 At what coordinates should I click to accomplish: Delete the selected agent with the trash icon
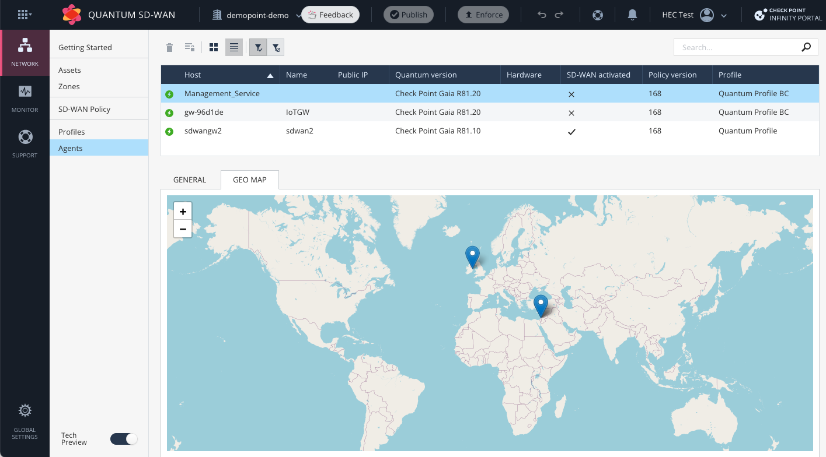(x=170, y=48)
